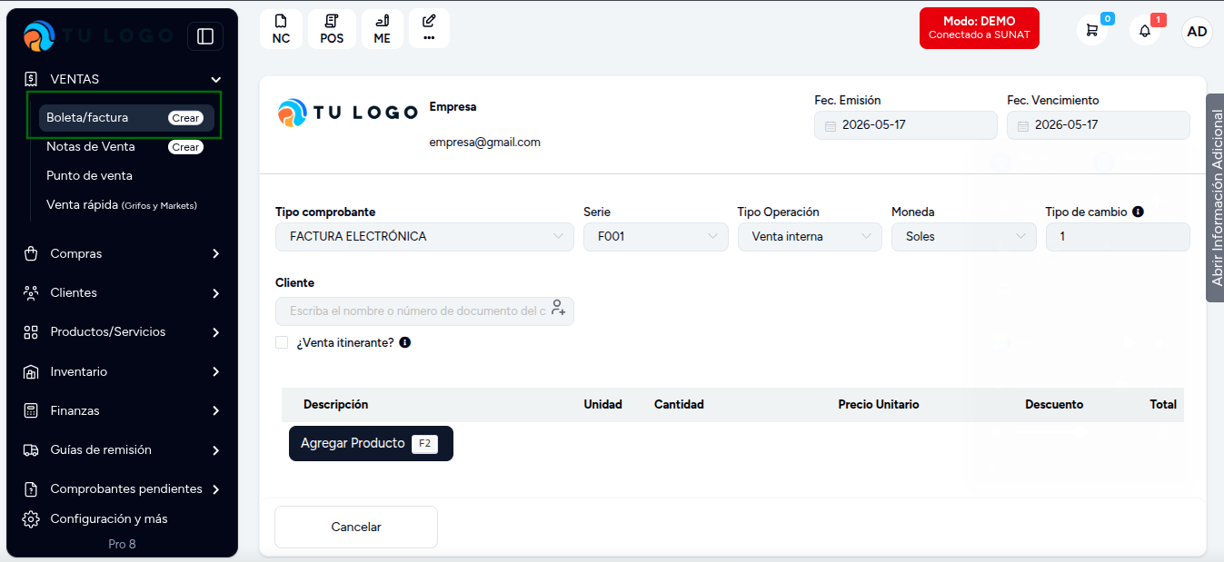
Task: Open the Tipo comprobante dropdown
Action: point(424,236)
